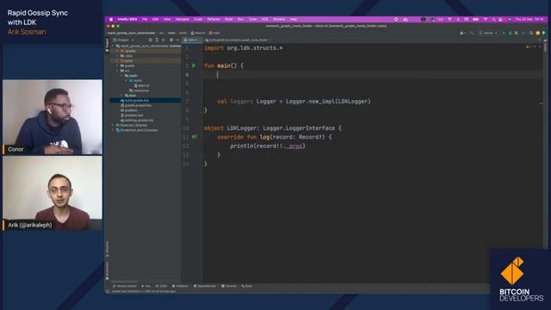Screen dimensions: 551x310
Task: Open the Edit menu
Action: coord(155,19)
